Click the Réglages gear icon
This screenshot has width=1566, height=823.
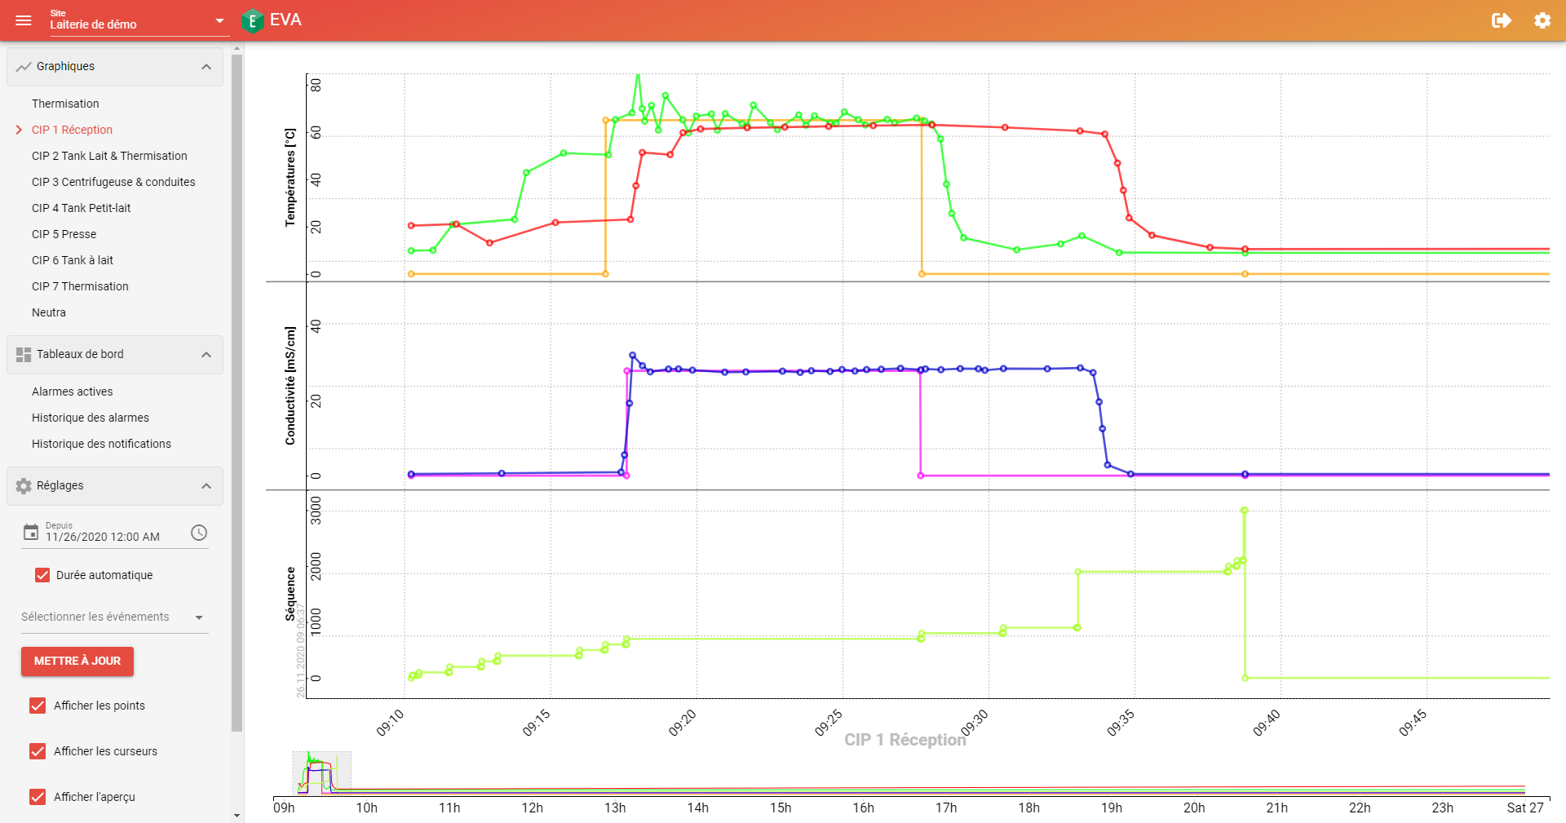point(24,486)
